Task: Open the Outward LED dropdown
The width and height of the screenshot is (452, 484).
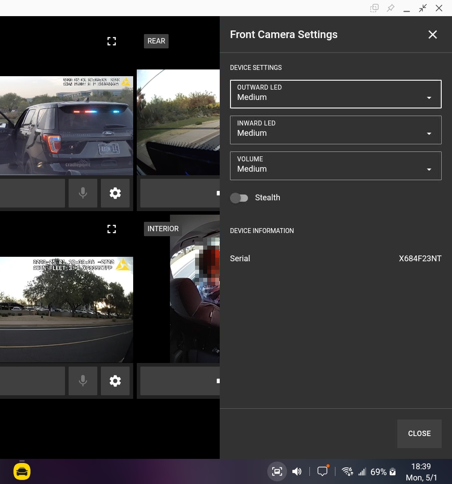Action: click(x=335, y=94)
